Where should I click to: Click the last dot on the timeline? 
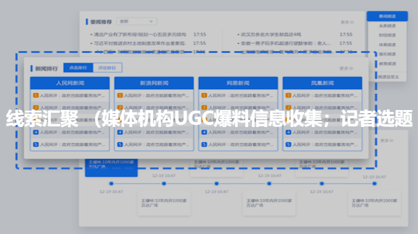[374, 184]
